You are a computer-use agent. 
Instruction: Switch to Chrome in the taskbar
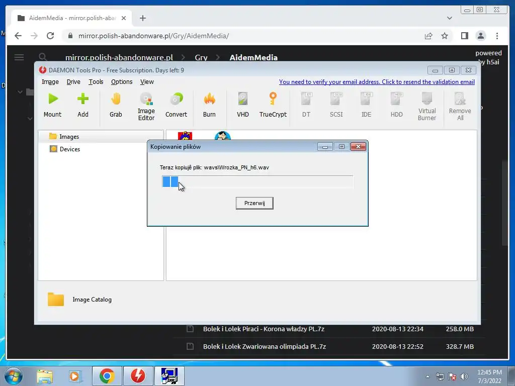coord(107,376)
